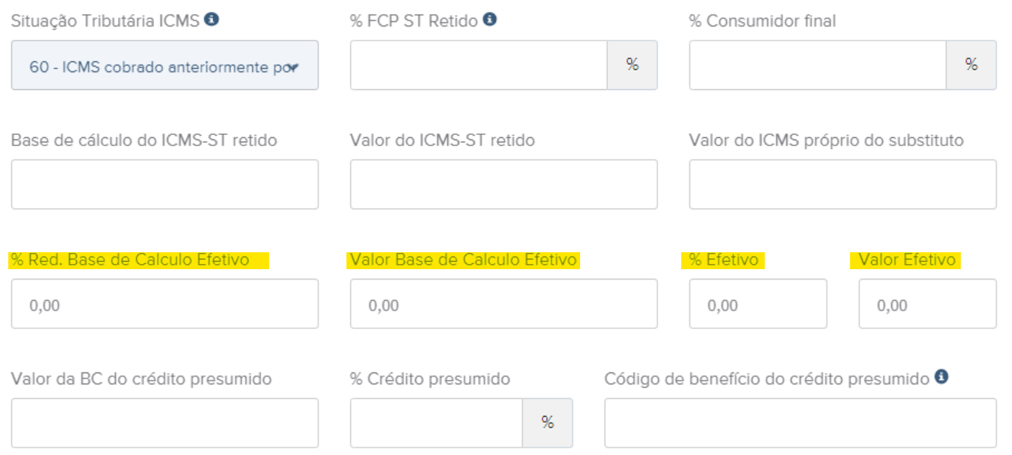Focus the % Red. Base de Calculo Efetivo field

164,304
